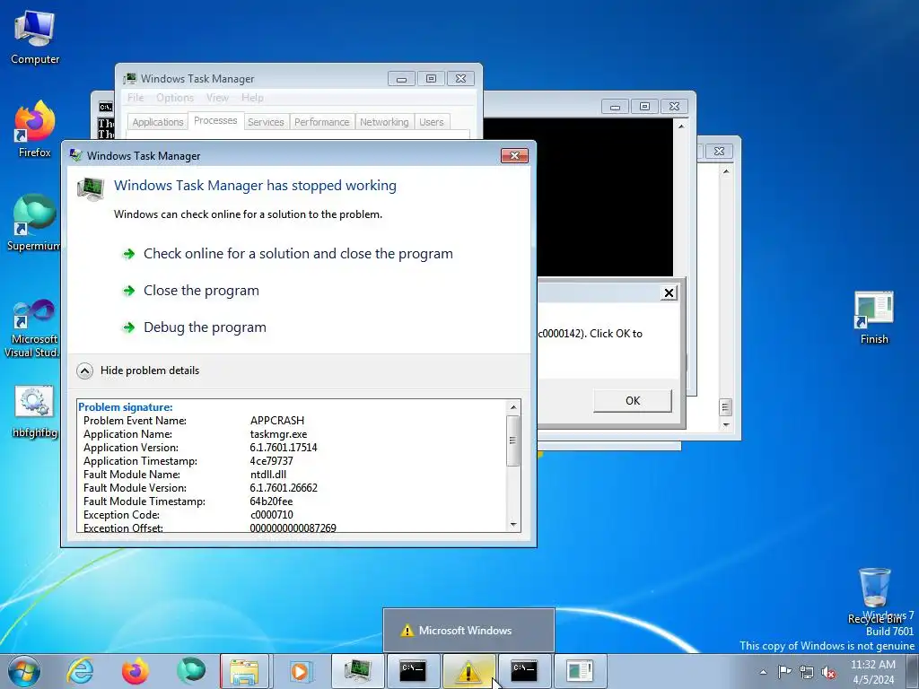Open Task Manager File menu
919x689 pixels.
136,98
